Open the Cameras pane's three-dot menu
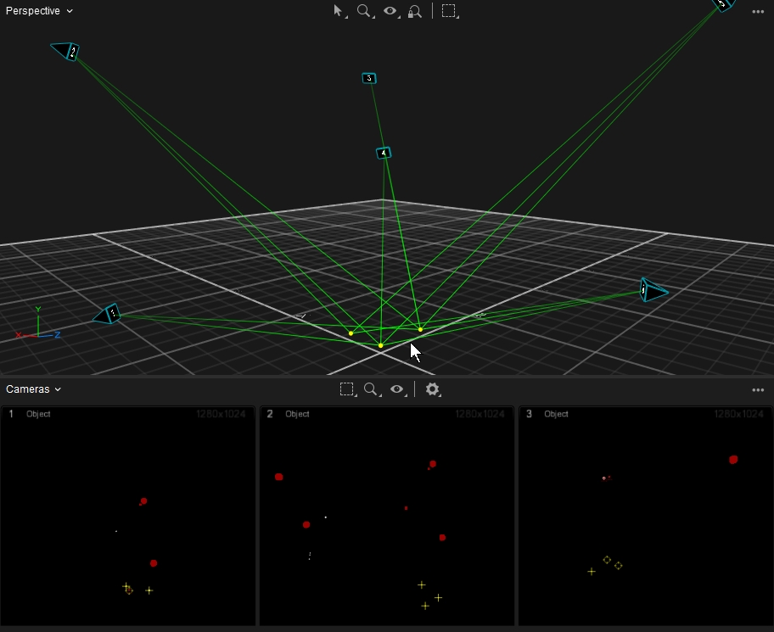 coord(758,390)
